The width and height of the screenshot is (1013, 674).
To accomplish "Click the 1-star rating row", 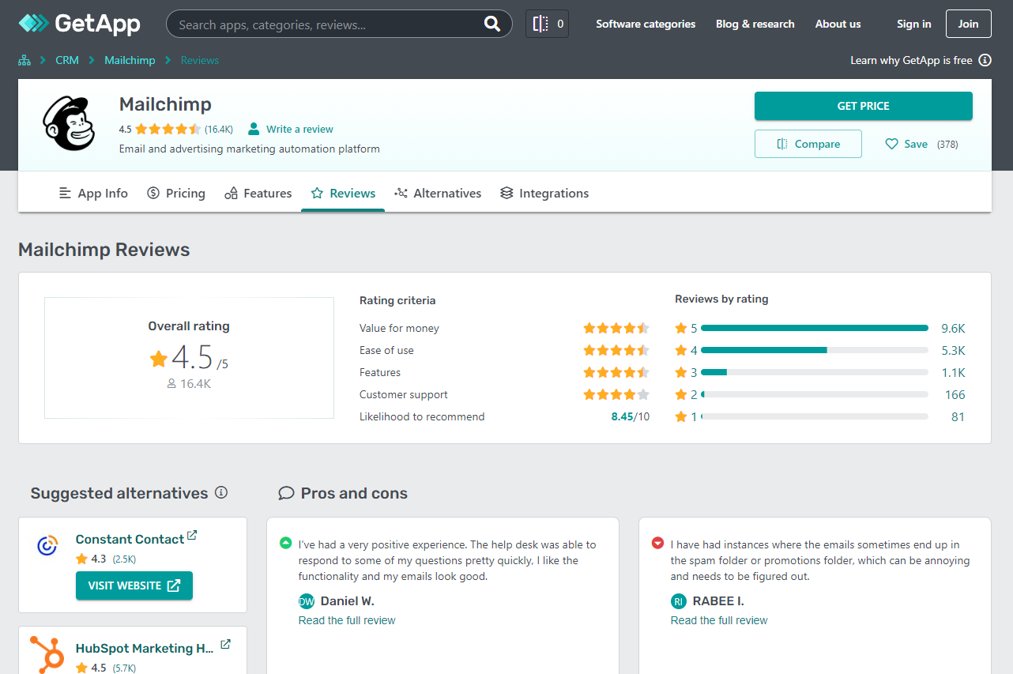I will pos(820,416).
